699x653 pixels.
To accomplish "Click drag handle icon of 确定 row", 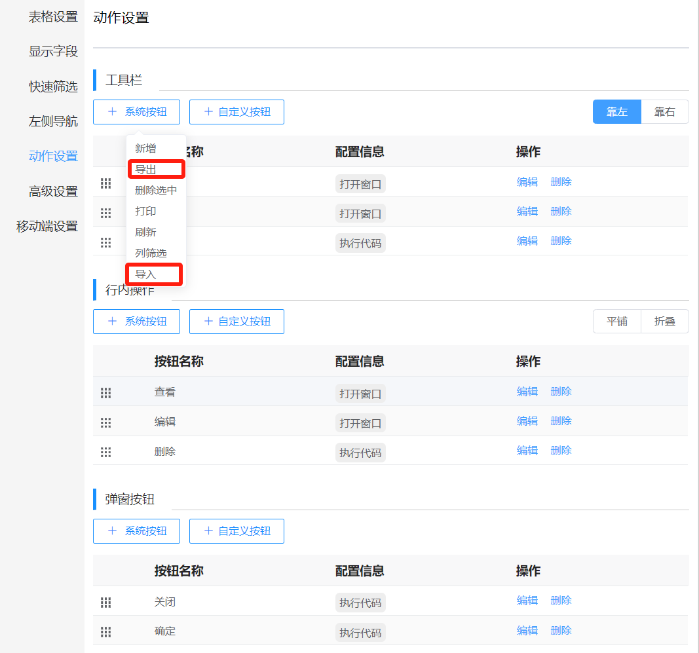I will pyautogui.click(x=105, y=632).
